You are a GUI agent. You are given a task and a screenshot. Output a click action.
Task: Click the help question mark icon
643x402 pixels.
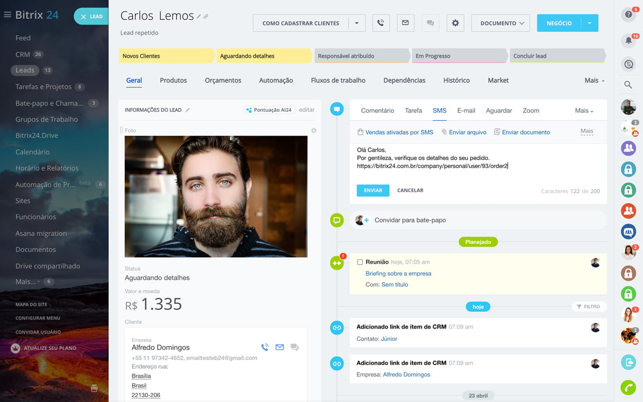[x=628, y=14]
